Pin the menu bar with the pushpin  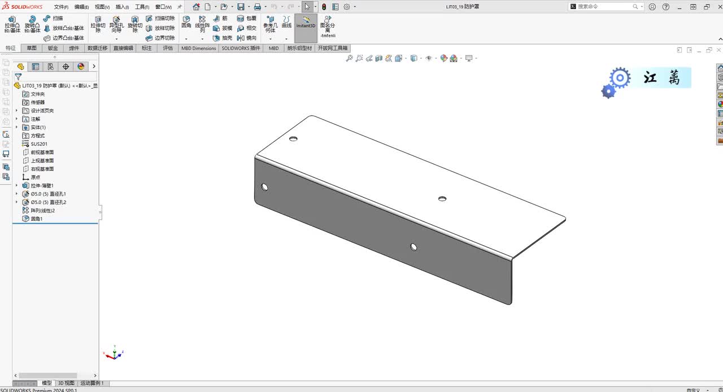pos(180,7)
